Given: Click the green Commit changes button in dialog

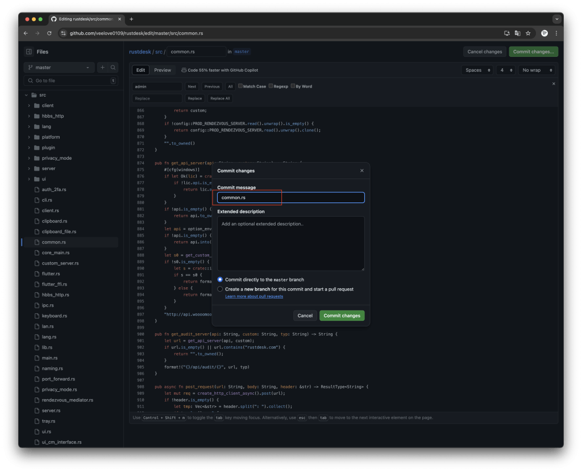Looking at the screenshot, I should [x=342, y=316].
